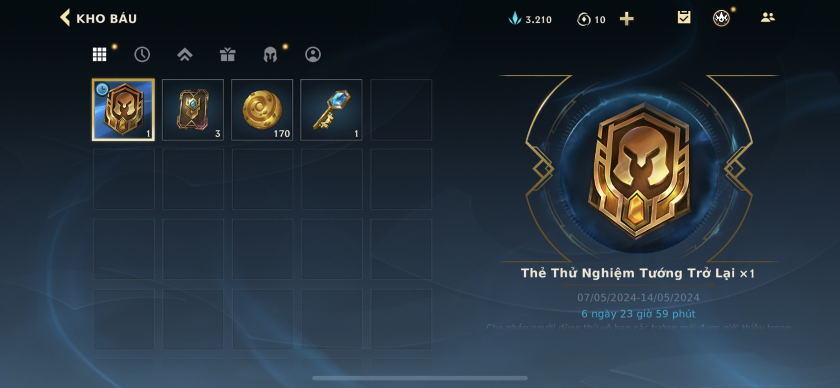Open the profile avatar filter tab
840x388 pixels.
point(313,54)
